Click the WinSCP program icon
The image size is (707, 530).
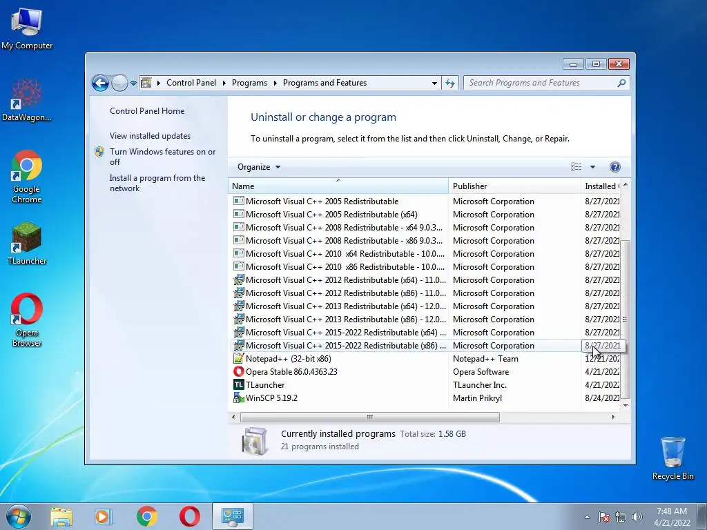[238, 398]
